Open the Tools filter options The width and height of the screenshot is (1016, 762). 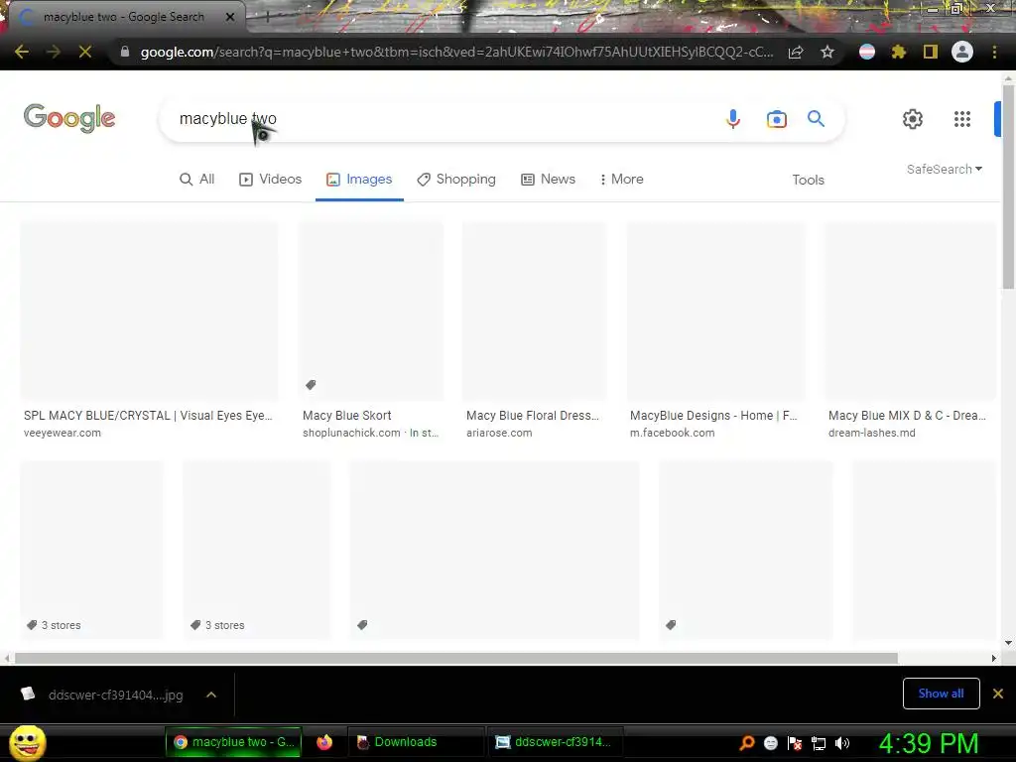(808, 181)
